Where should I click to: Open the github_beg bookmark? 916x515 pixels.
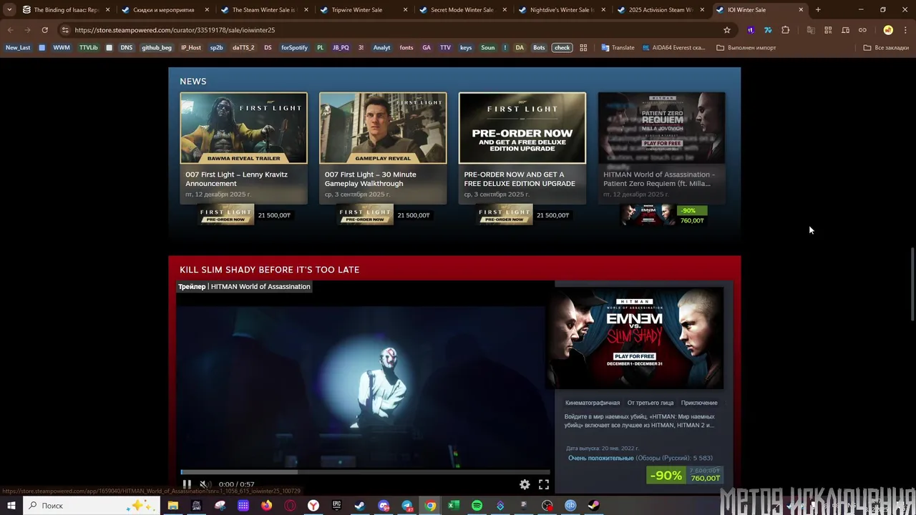pyautogui.click(x=157, y=47)
